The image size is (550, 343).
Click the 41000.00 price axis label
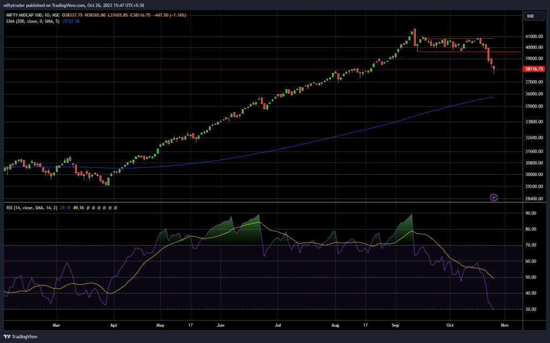(x=534, y=37)
